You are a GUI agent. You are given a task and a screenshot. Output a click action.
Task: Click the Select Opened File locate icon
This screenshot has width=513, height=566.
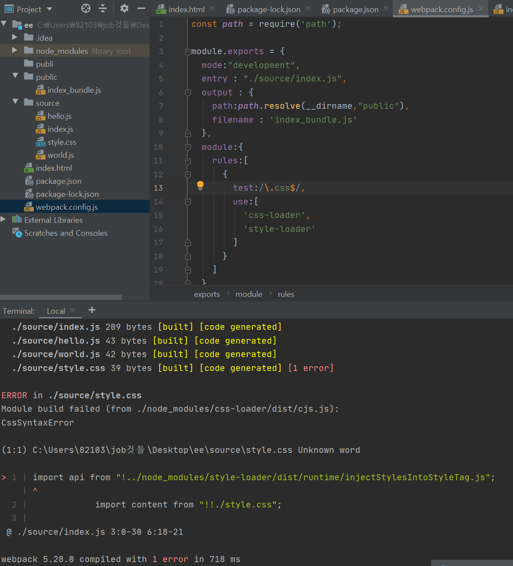click(x=86, y=8)
